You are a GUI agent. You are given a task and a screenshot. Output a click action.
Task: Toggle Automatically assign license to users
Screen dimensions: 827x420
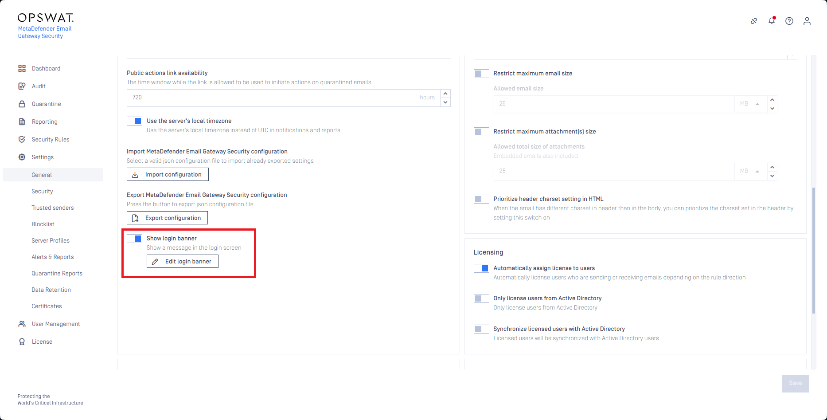tap(481, 268)
